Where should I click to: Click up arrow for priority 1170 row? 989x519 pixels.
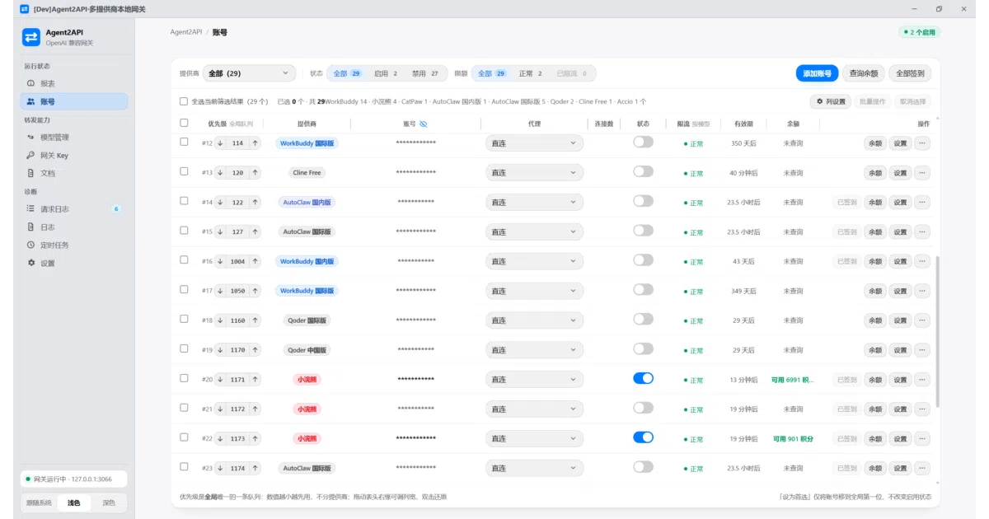255,350
